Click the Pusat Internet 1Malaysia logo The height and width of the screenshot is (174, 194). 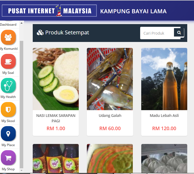tap(49, 11)
